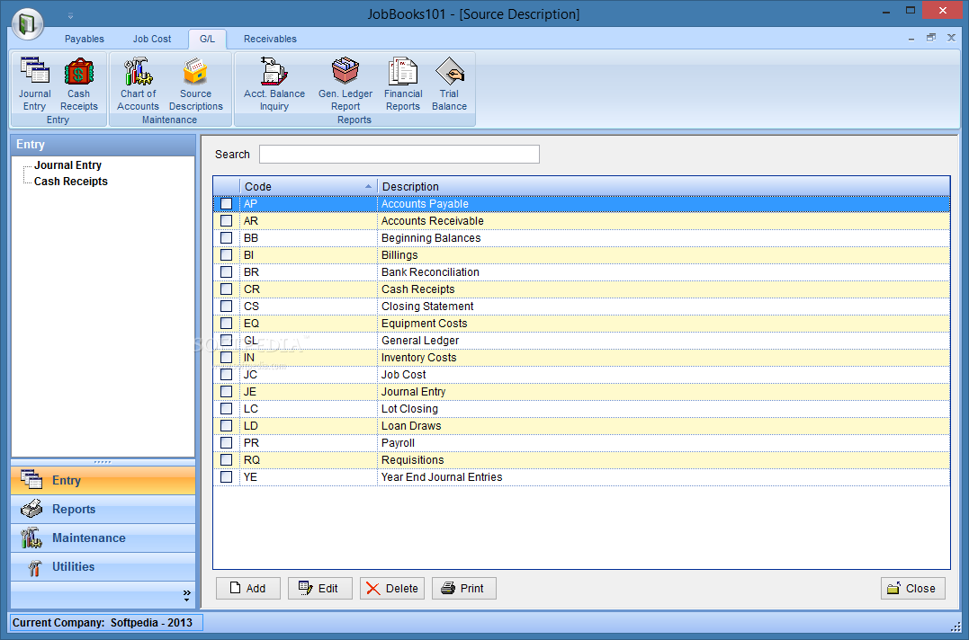
Task: Switch to the Job Cost ribbon tab
Action: (152, 39)
